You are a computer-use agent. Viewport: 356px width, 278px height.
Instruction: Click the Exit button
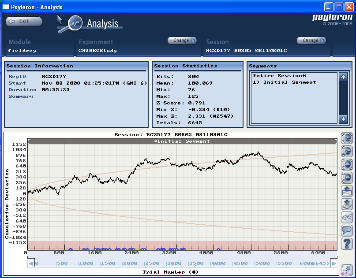click(24, 21)
